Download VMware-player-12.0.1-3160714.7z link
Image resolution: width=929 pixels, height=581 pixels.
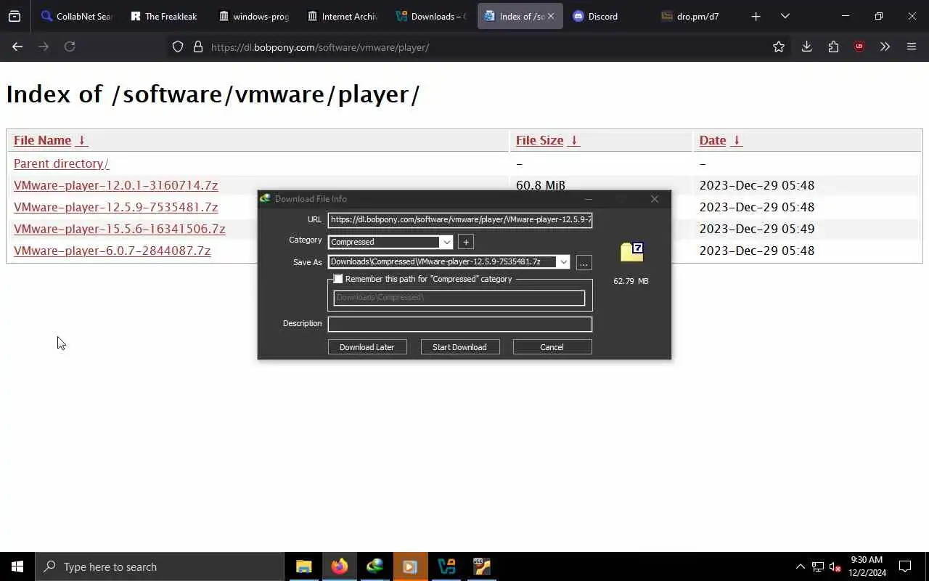(115, 185)
